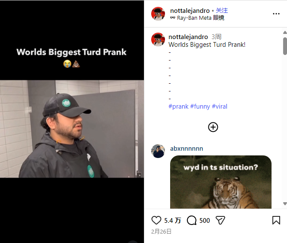Click the comments panel scrollbar thumb

285,46
